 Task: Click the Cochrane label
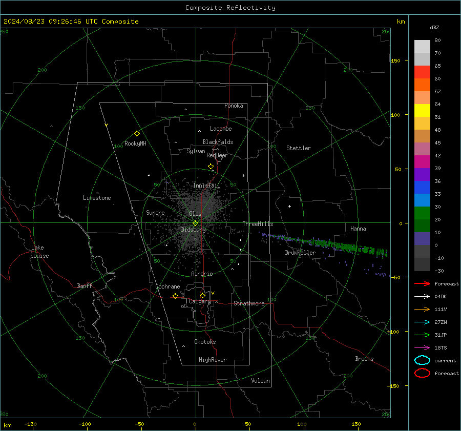pyautogui.click(x=167, y=286)
